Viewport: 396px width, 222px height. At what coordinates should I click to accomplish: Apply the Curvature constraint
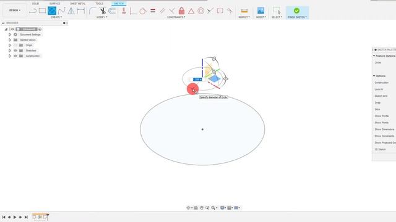tap(230, 11)
